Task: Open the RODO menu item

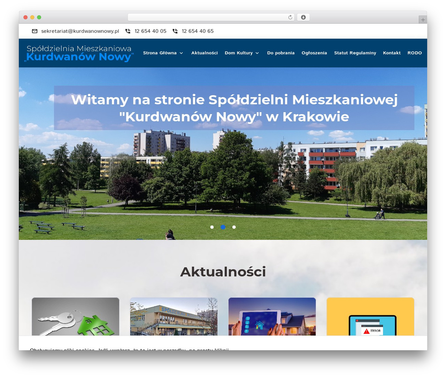Action: (x=415, y=53)
